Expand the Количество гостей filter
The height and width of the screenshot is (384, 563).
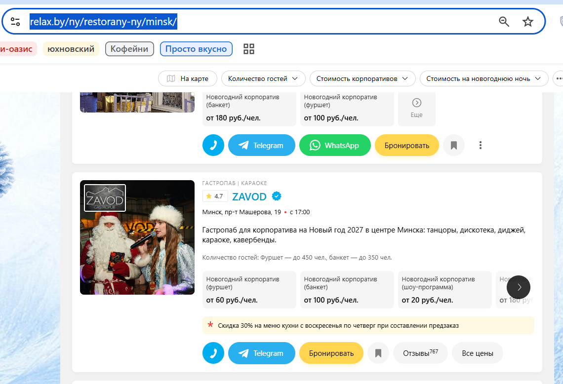263,78
